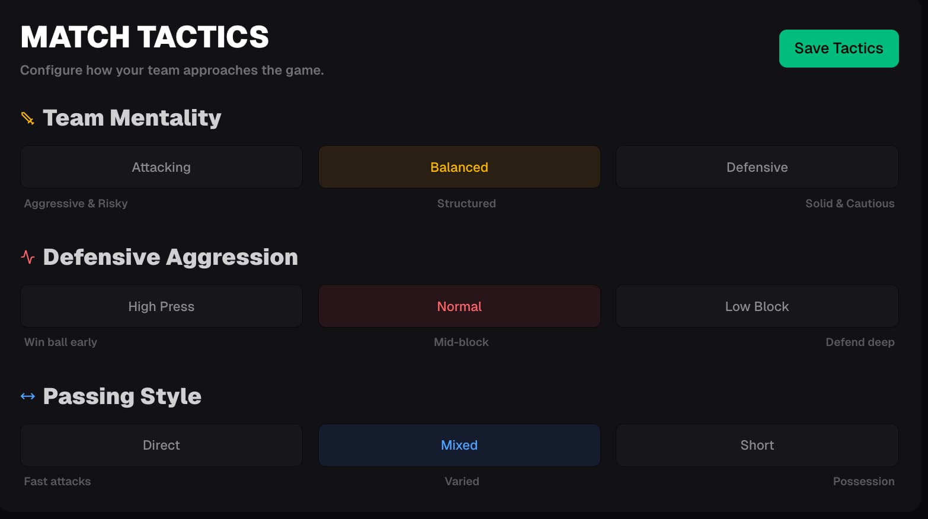
Task: Set passing style to Direct
Action: 161,445
